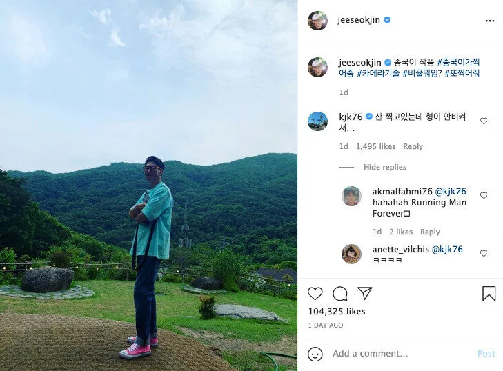Reply to kjk76's comment
The image size is (503, 371).
coord(413,147)
